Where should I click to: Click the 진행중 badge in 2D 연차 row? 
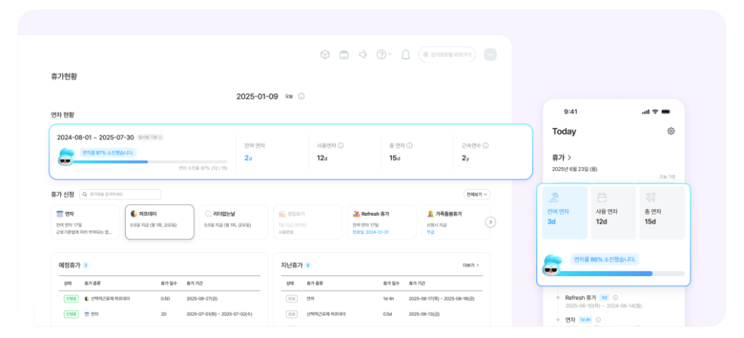[70, 314]
